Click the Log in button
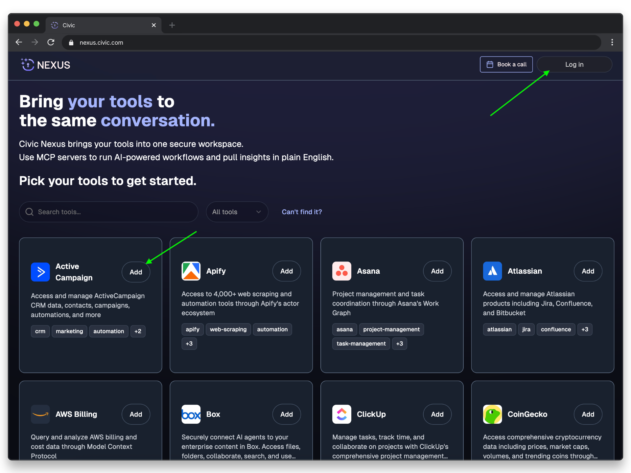Viewport: 631px width, 473px height. pyautogui.click(x=574, y=64)
